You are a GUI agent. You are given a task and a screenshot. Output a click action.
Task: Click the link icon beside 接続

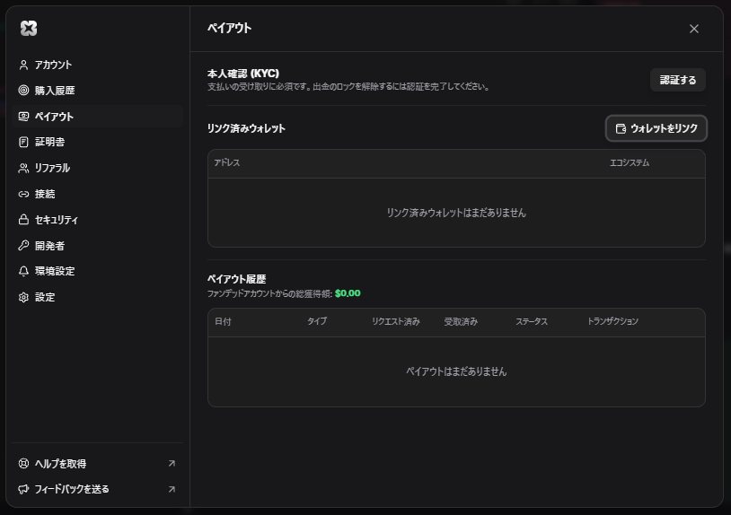click(23, 194)
